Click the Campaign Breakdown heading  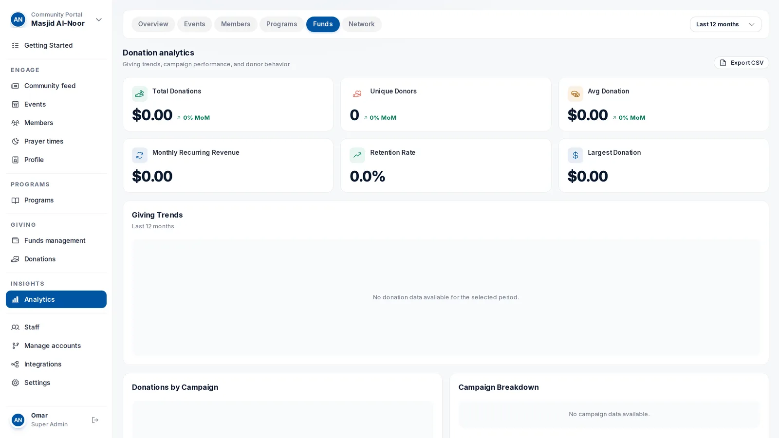pyautogui.click(x=499, y=387)
